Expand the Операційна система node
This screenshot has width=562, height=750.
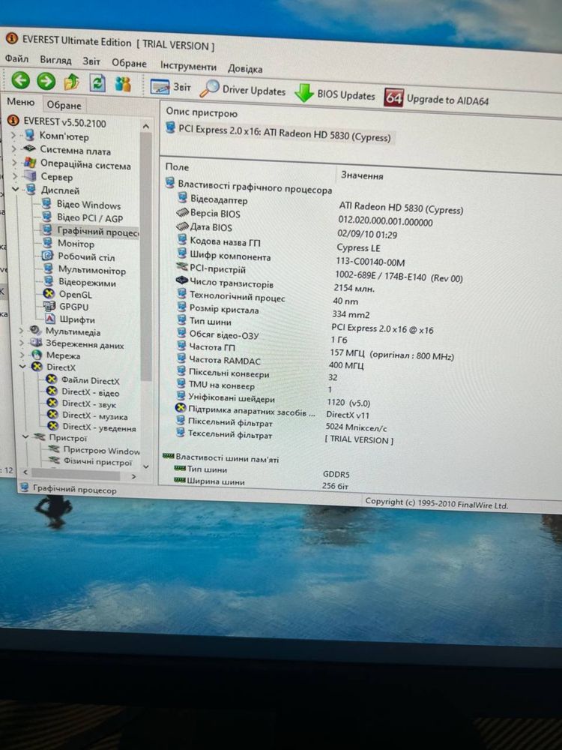[13, 163]
